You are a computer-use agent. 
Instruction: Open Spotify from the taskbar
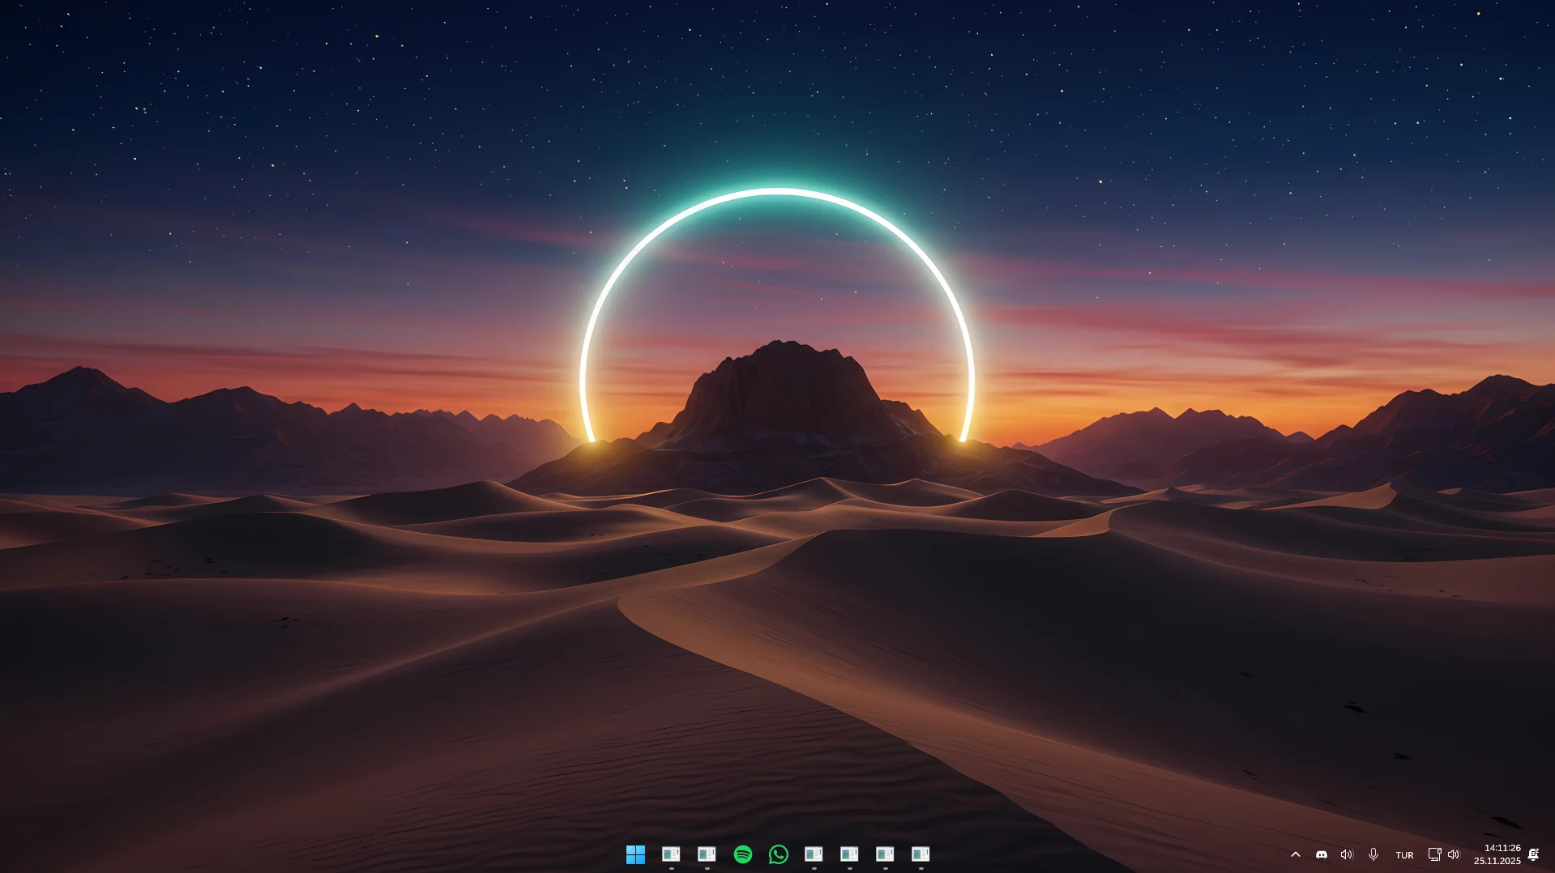(x=742, y=854)
